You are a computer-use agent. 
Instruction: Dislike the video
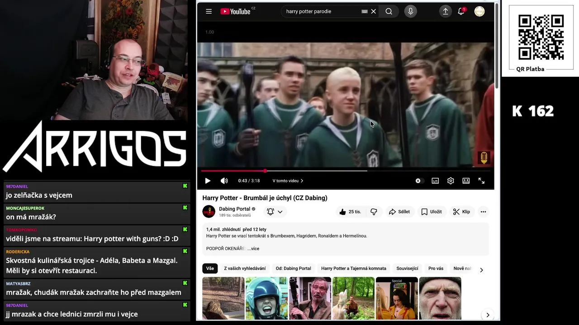click(374, 212)
